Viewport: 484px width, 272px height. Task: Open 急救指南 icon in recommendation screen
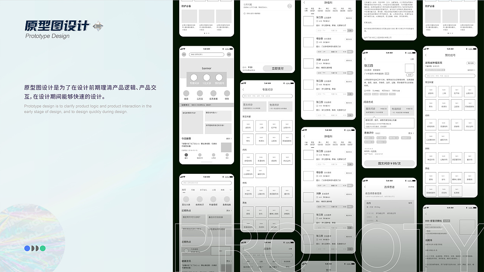[227, 199]
